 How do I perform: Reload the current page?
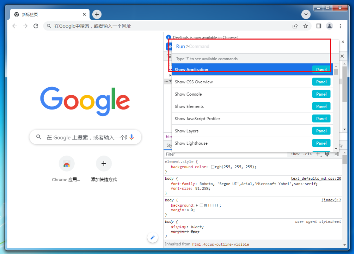point(36,26)
